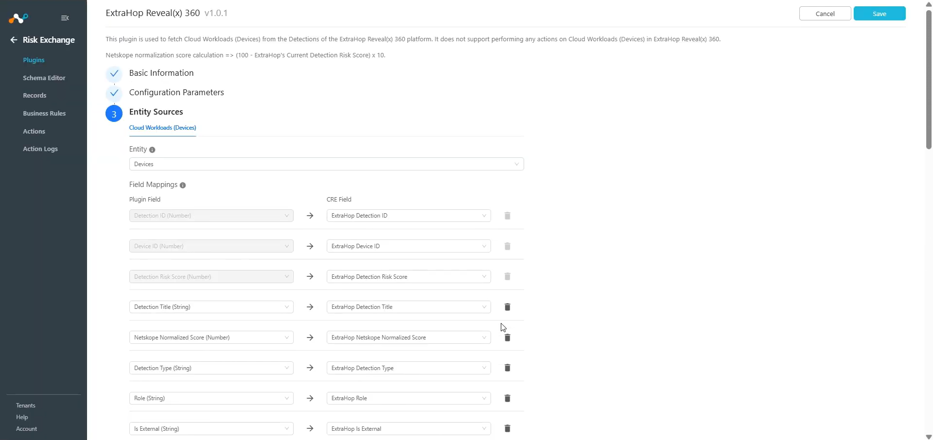Image resolution: width=933 pixels, height=440 pixels.
Task: Open the Account link
Action: (x=26, y=429)
